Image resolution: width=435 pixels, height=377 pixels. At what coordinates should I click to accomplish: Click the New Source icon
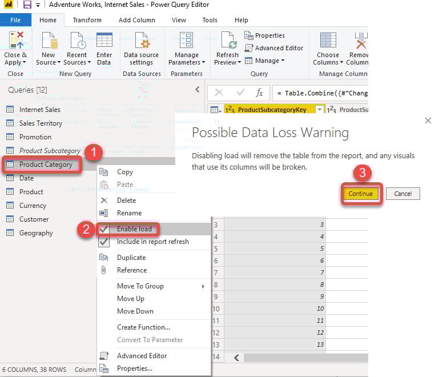(x=49, y=40)
